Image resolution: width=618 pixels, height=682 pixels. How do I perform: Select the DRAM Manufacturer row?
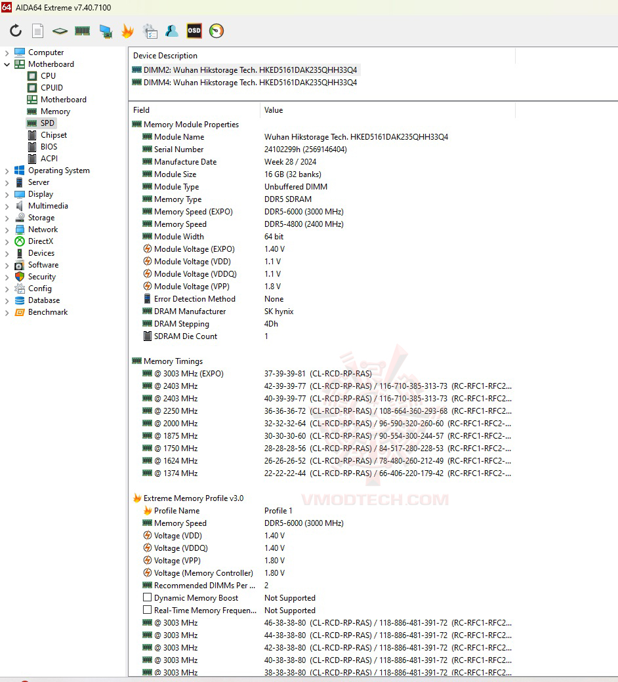pyautogui.click(x=218, y=311)
